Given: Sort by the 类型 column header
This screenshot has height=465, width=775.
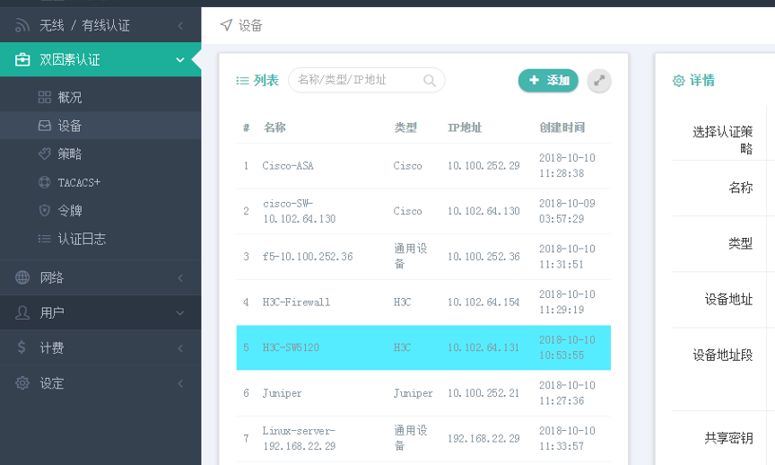Looking at the screenshot, I should [x=405, y=127].
